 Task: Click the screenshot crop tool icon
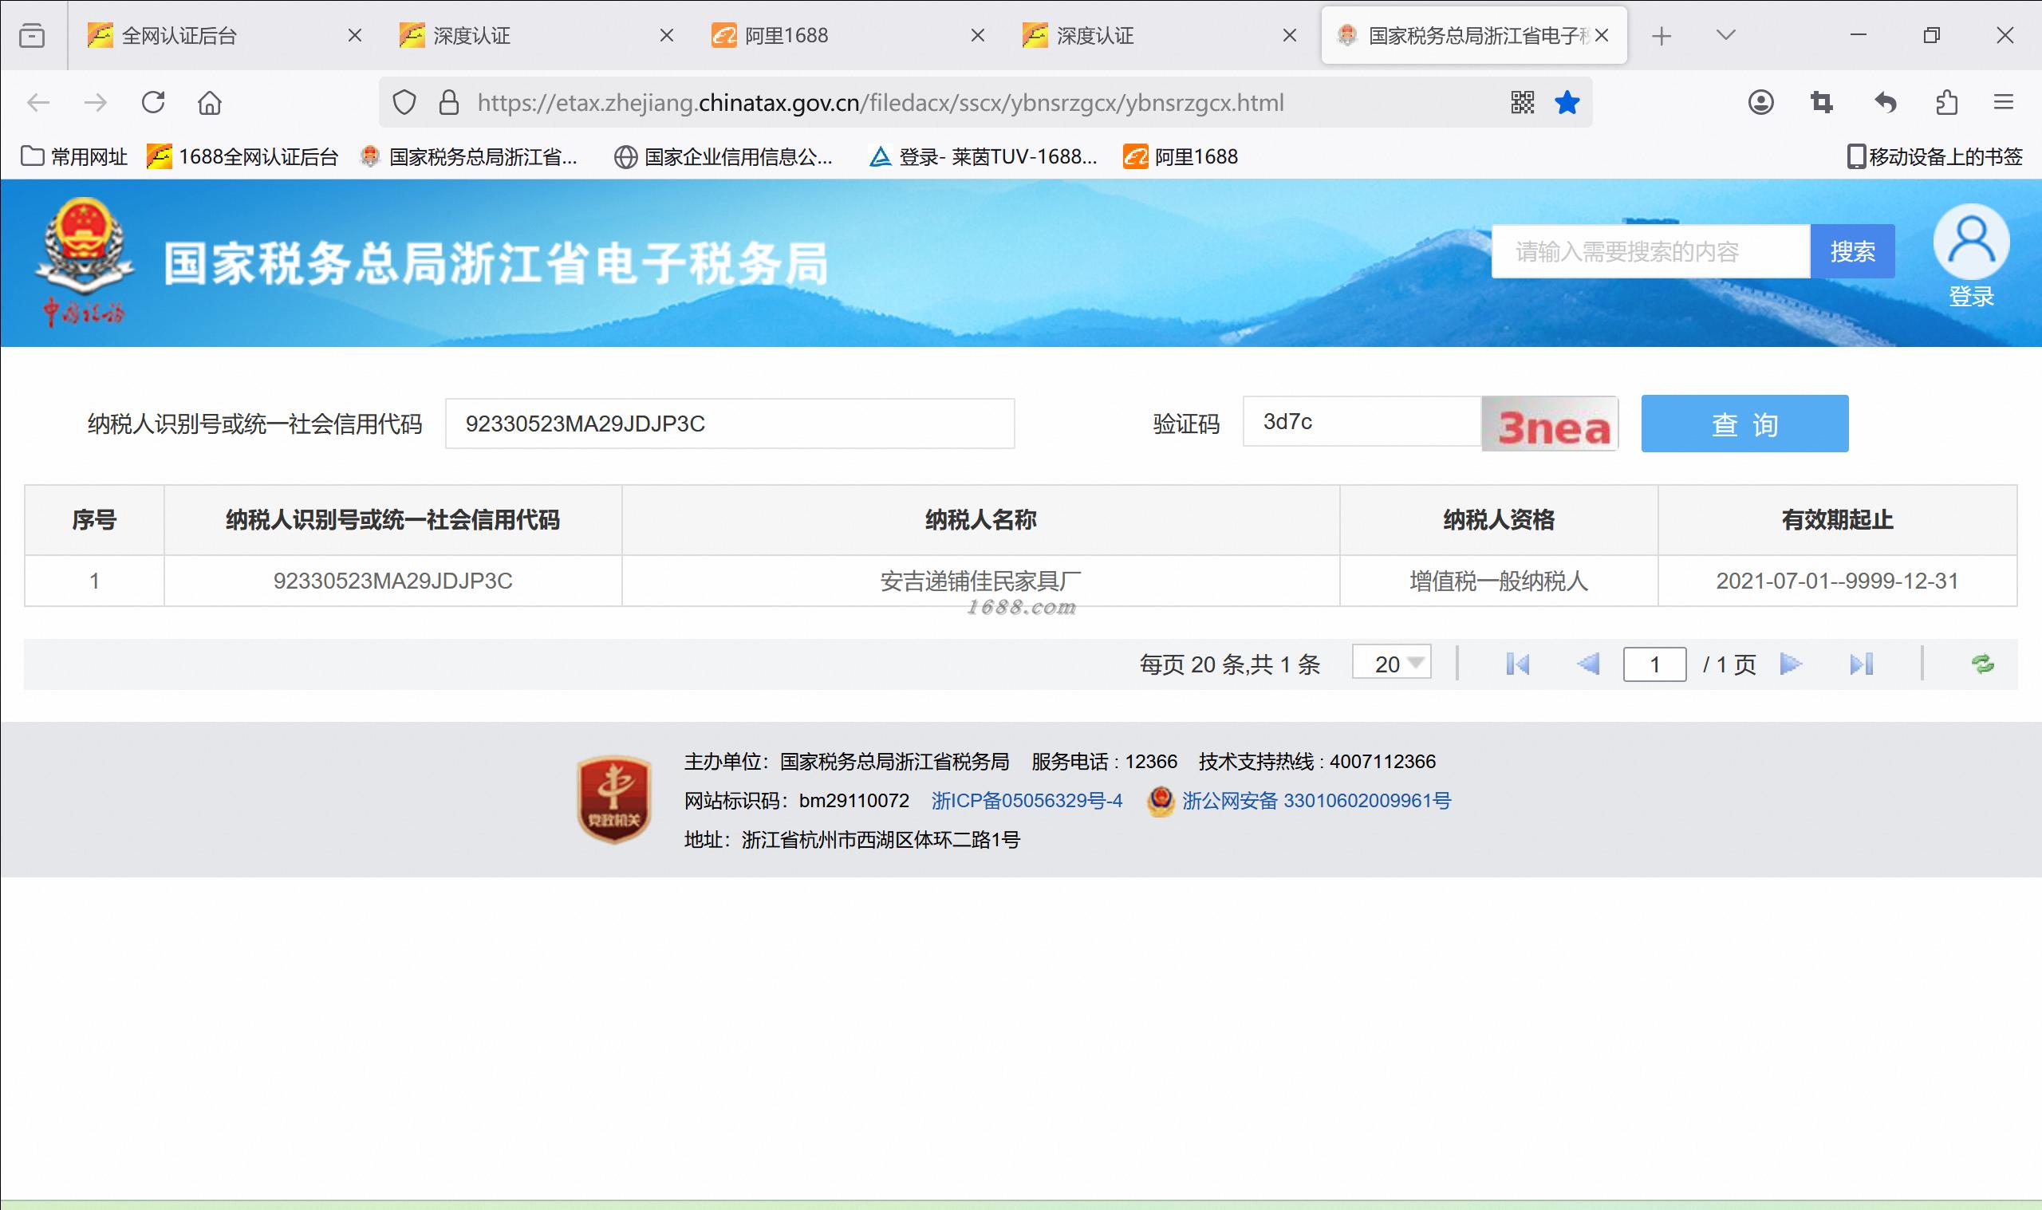click(x=1822, y=103)
